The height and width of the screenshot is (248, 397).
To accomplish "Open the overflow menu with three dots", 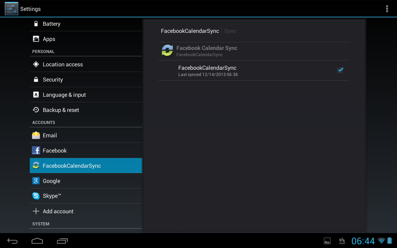I will (x=387, y=9).
